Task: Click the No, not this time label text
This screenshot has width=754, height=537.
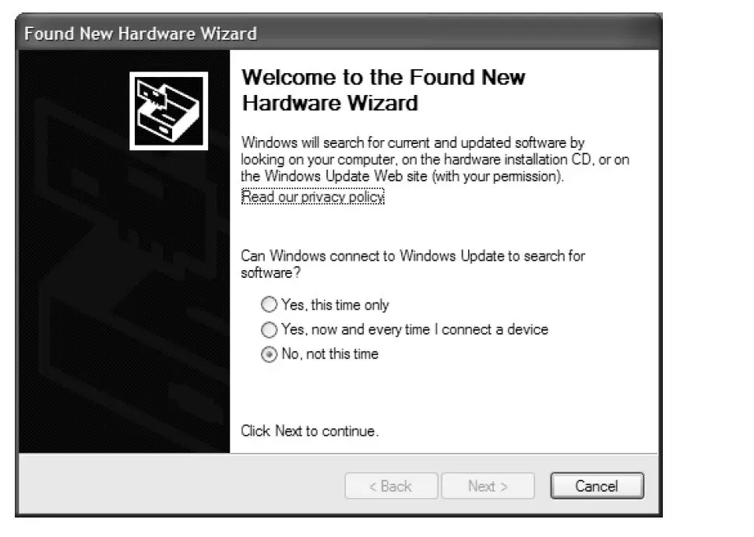Action: click(x=330, y=354)
